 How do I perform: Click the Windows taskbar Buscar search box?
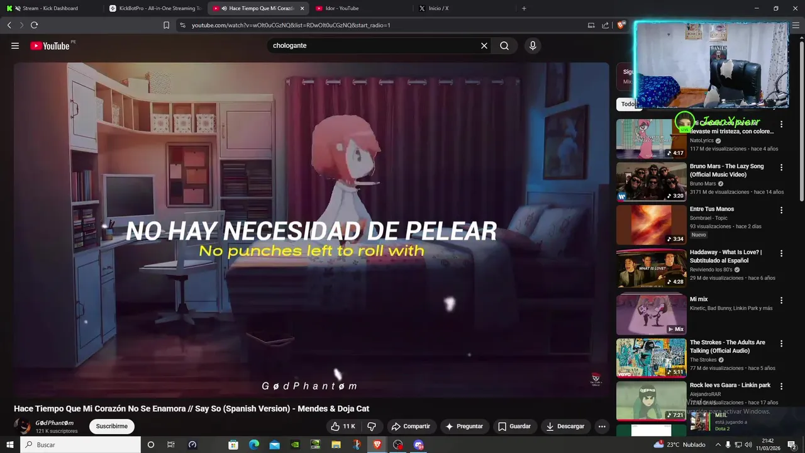[x=81, y=445]
